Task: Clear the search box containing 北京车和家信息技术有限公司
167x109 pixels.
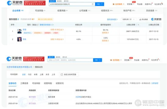Action: pyautogui.click(x=93, y=4)
